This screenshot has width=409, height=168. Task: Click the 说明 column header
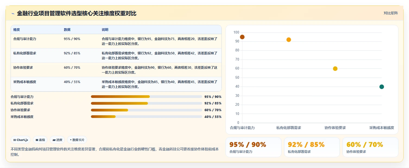(105, 30)
